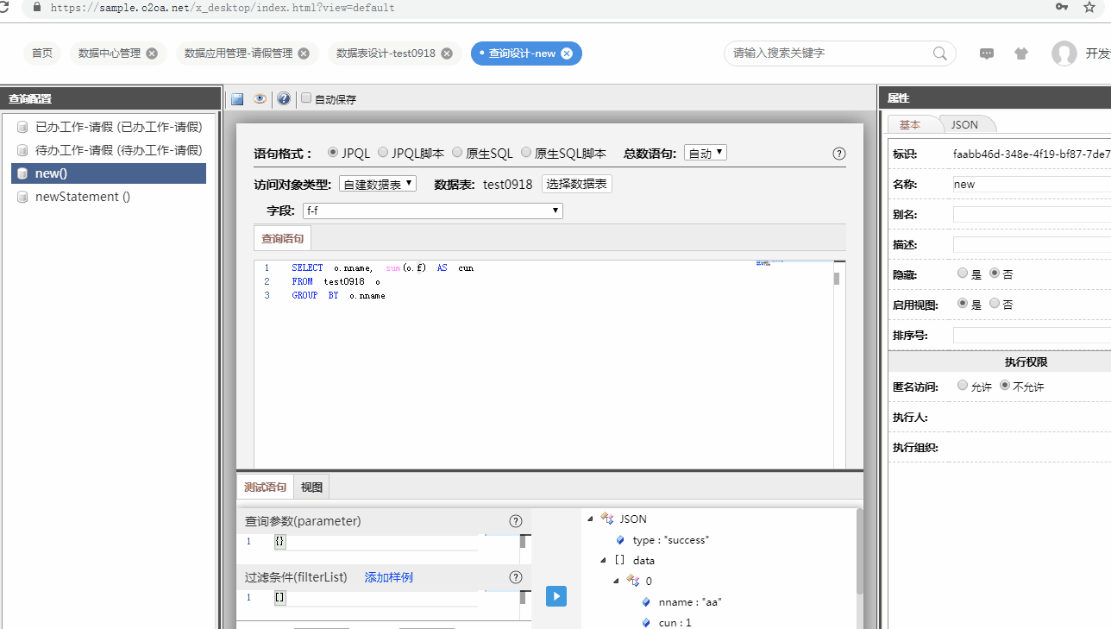Open the 字段 field dropdown
Screen dimensions: 1111x629
432,211
